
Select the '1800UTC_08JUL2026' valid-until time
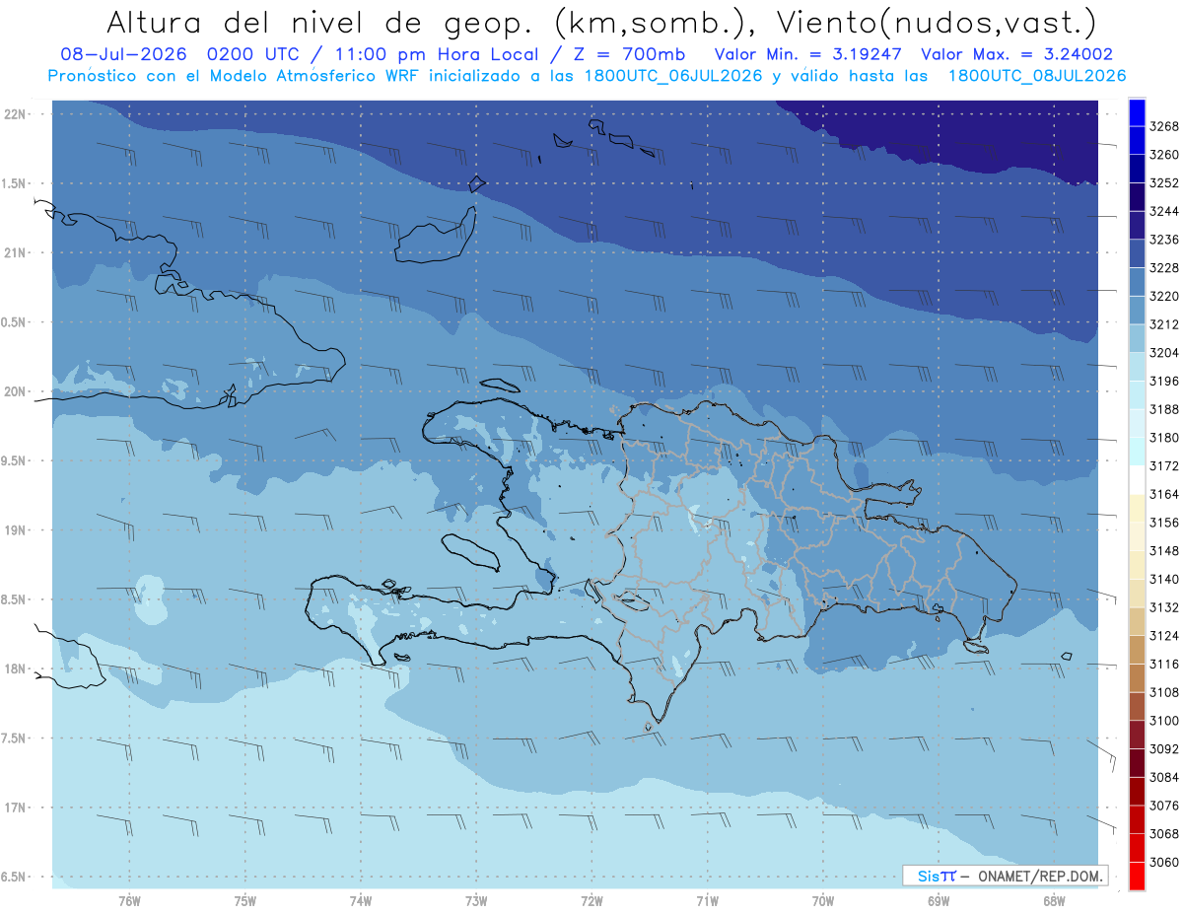1036,76
